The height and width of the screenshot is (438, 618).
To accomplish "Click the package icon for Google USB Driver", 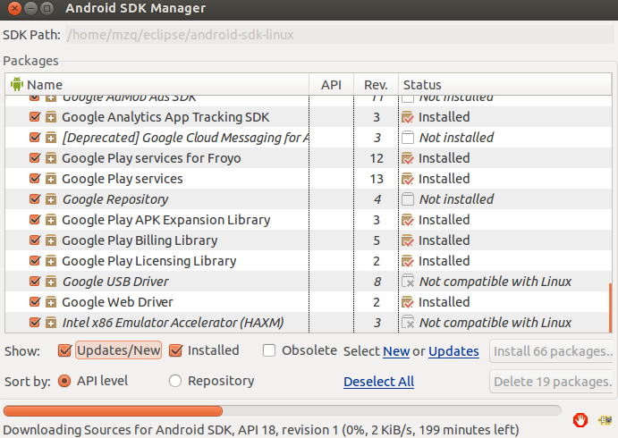I will [51, 282].
